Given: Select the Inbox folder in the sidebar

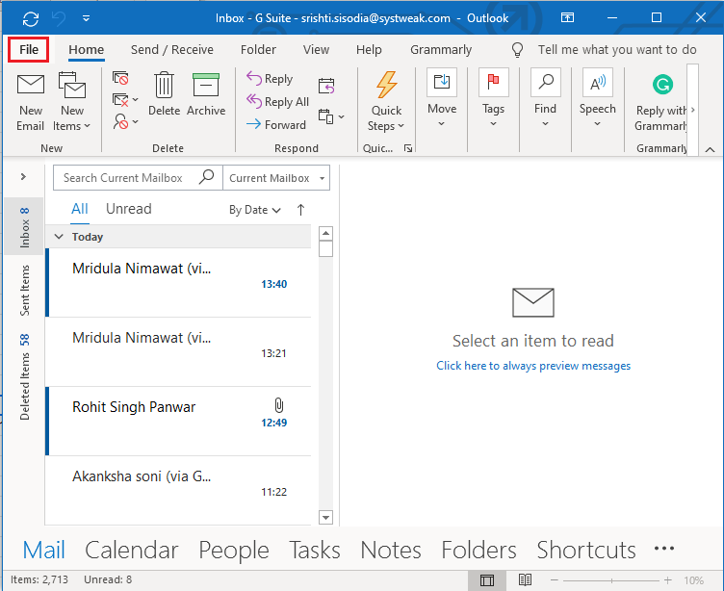Looking at the screenshot, I should point(24,227).
